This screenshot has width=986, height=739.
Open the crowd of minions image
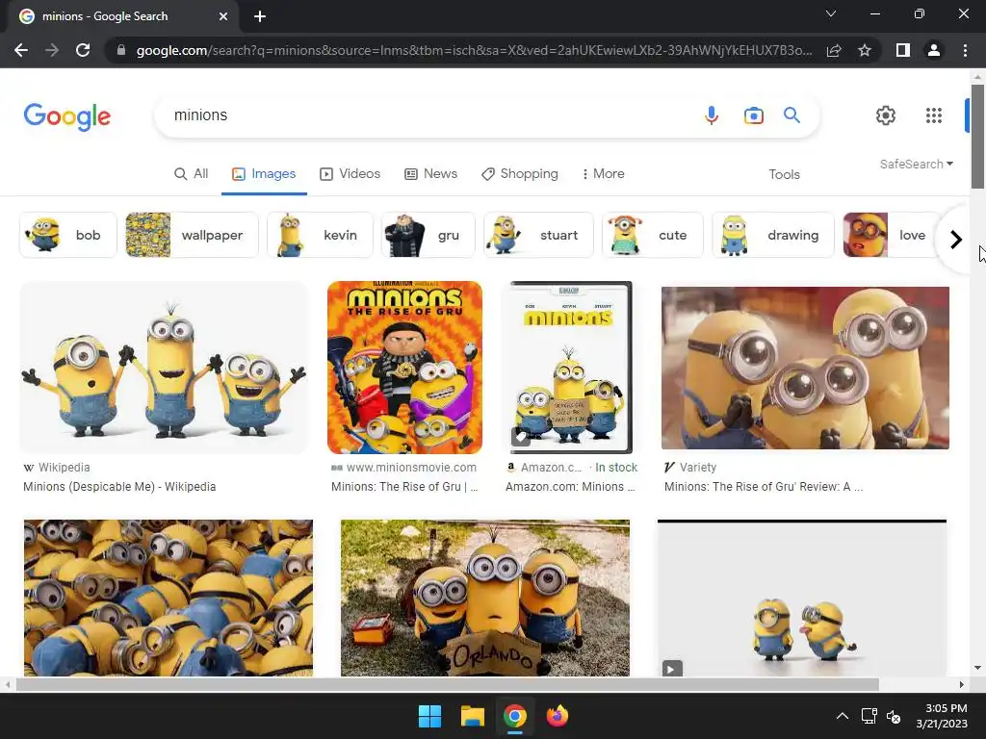(x=168, y=598)
